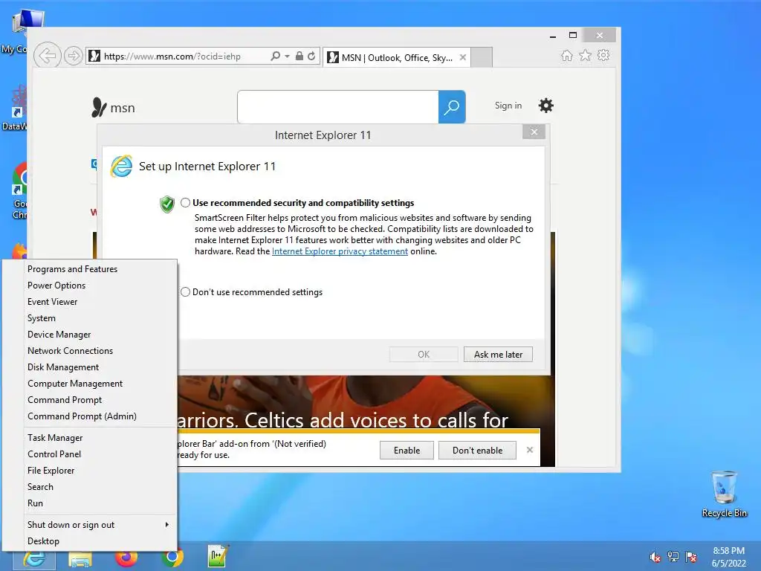Launch Firefox from the taskbar

pyautogui.click(x=126, y=558)
